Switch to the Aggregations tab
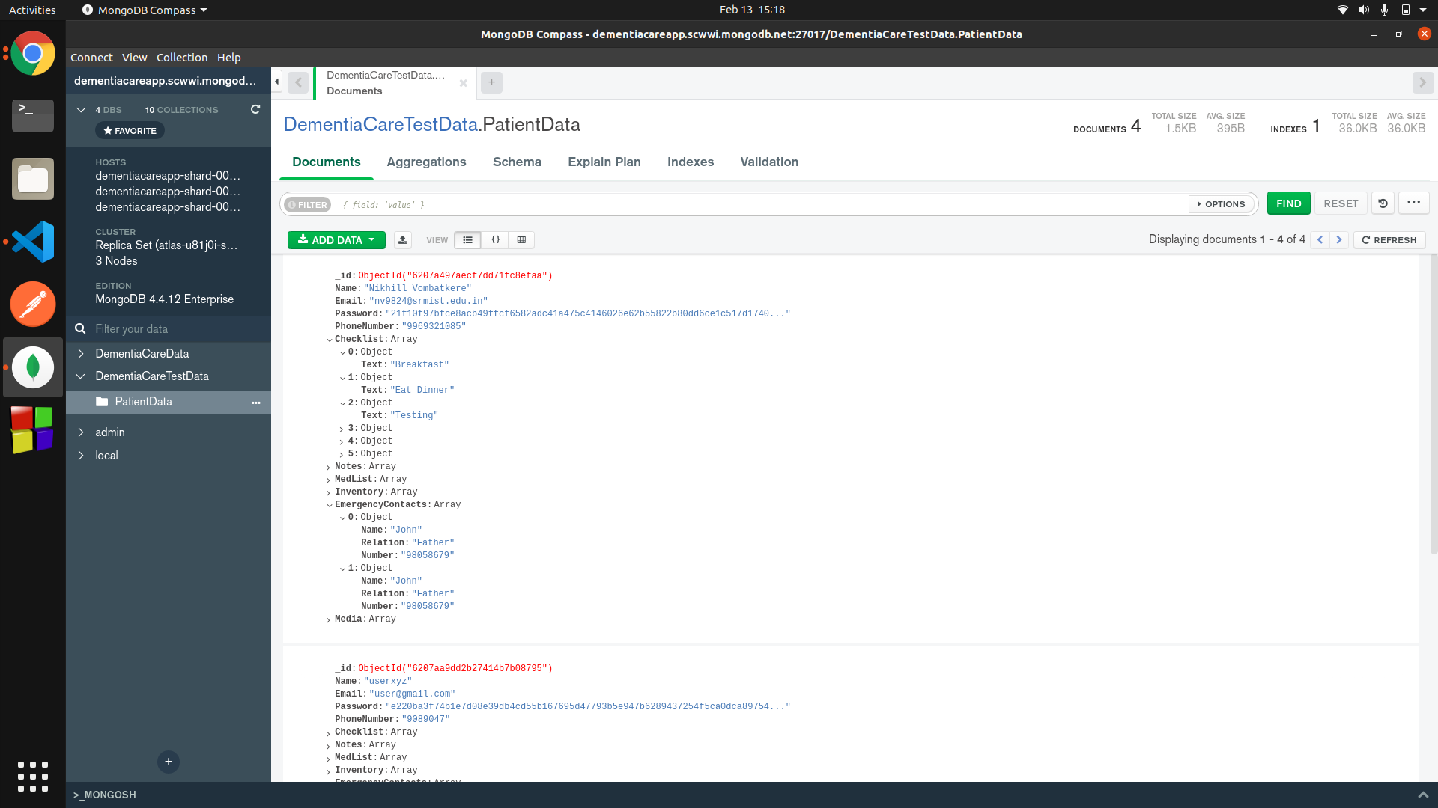The height and width of the screenshot is (808, 1438). click(426, 162)
